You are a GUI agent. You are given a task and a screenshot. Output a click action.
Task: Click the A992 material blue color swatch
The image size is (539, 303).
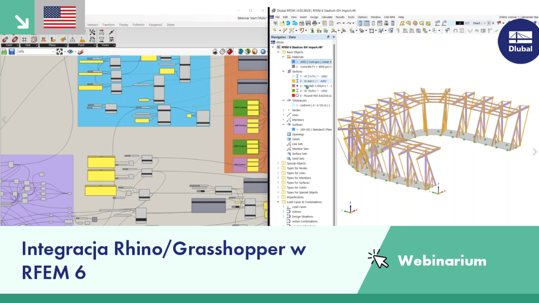(293, 62)
